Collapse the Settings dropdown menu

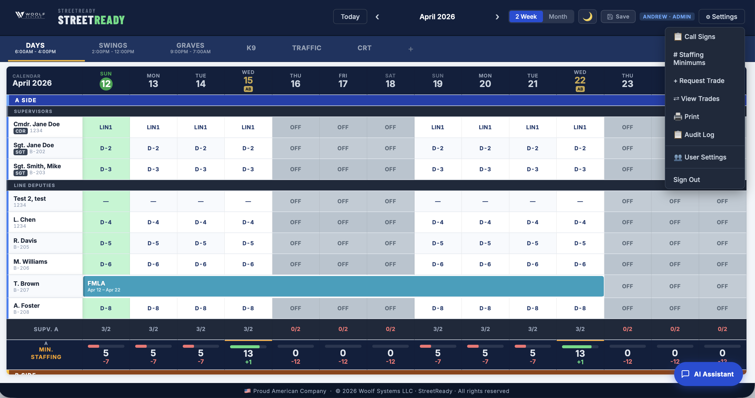click(x=721, y=17)
